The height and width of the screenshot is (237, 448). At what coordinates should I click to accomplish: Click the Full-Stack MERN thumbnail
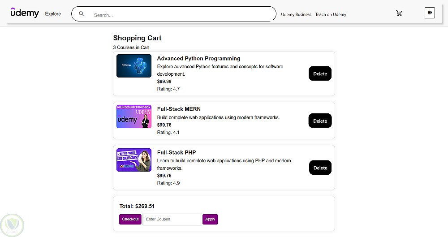click(x=134, y=116)
